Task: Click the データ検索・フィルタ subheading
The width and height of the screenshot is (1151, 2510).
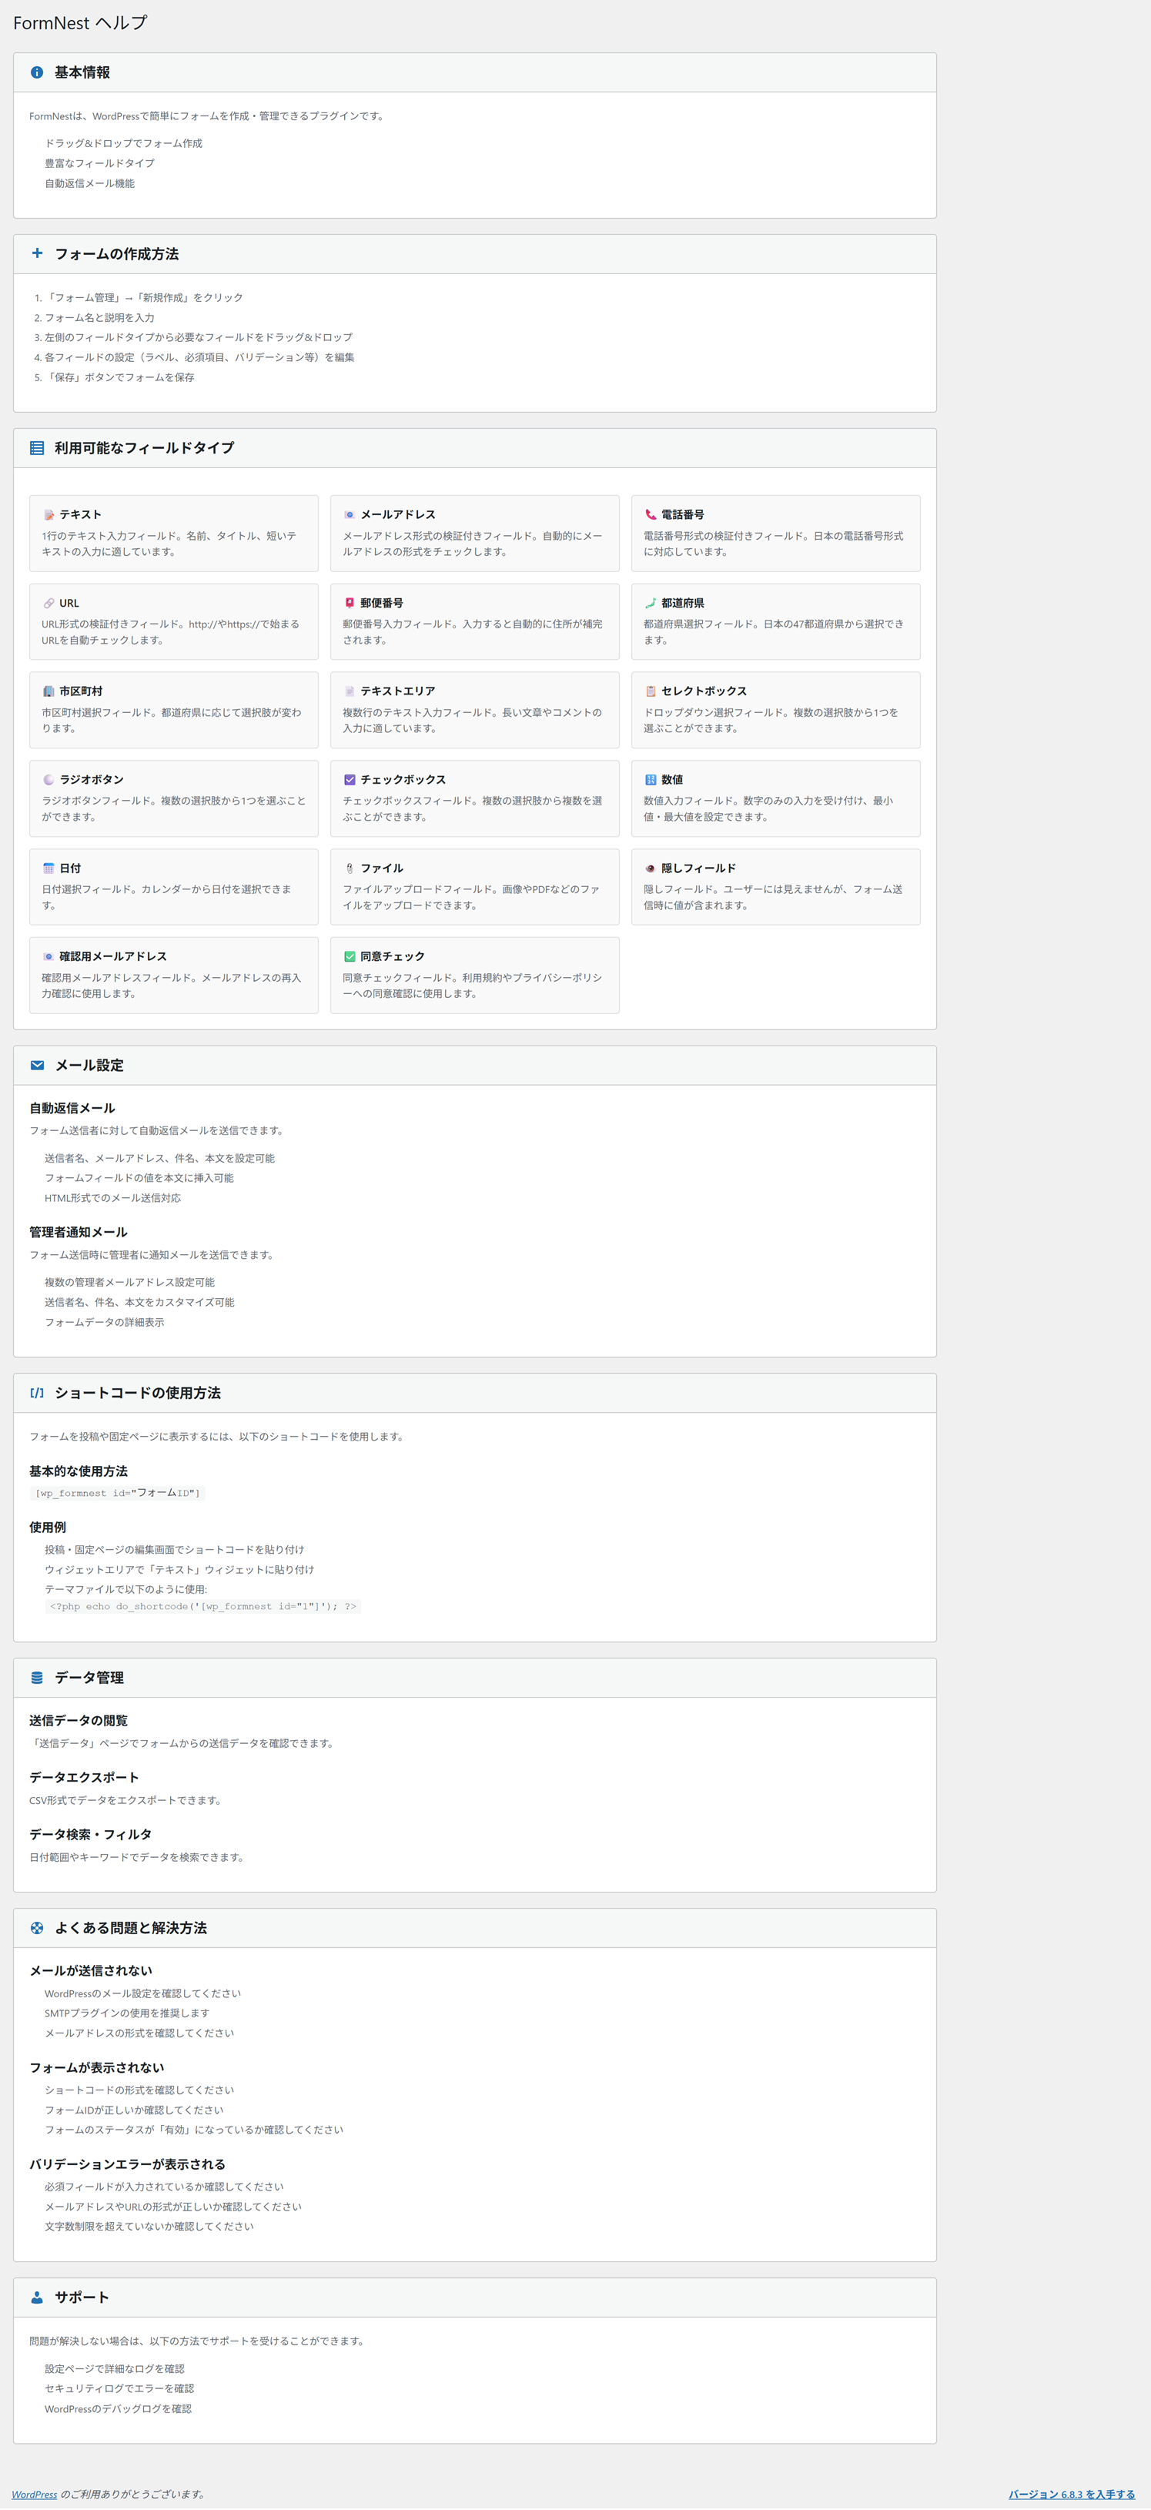Action: click(x=91, y=1834)
